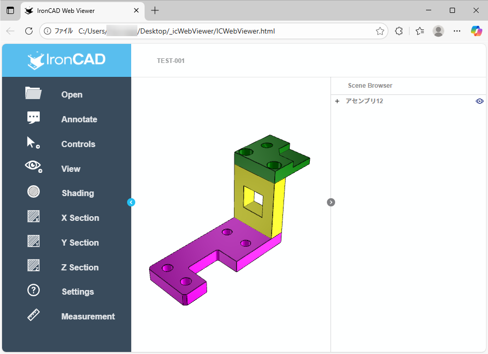Click the Controls cursor icon
The width and height of the screenshot is (488, 354).
tap(34, 143)
